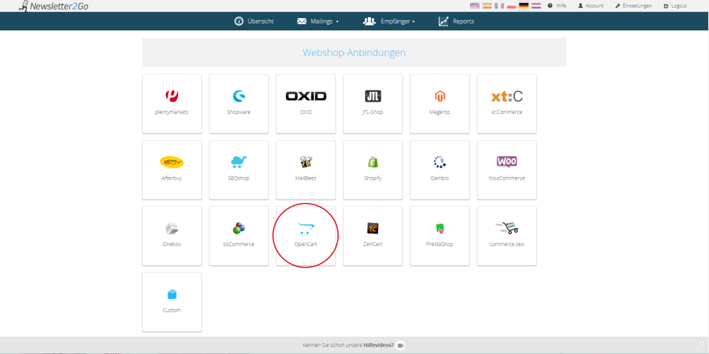Image resolution: width=709 pixels, height=354 pixels.
Task: Dismiss the bottom Hilfevideos notification bar
Action: 701,344
